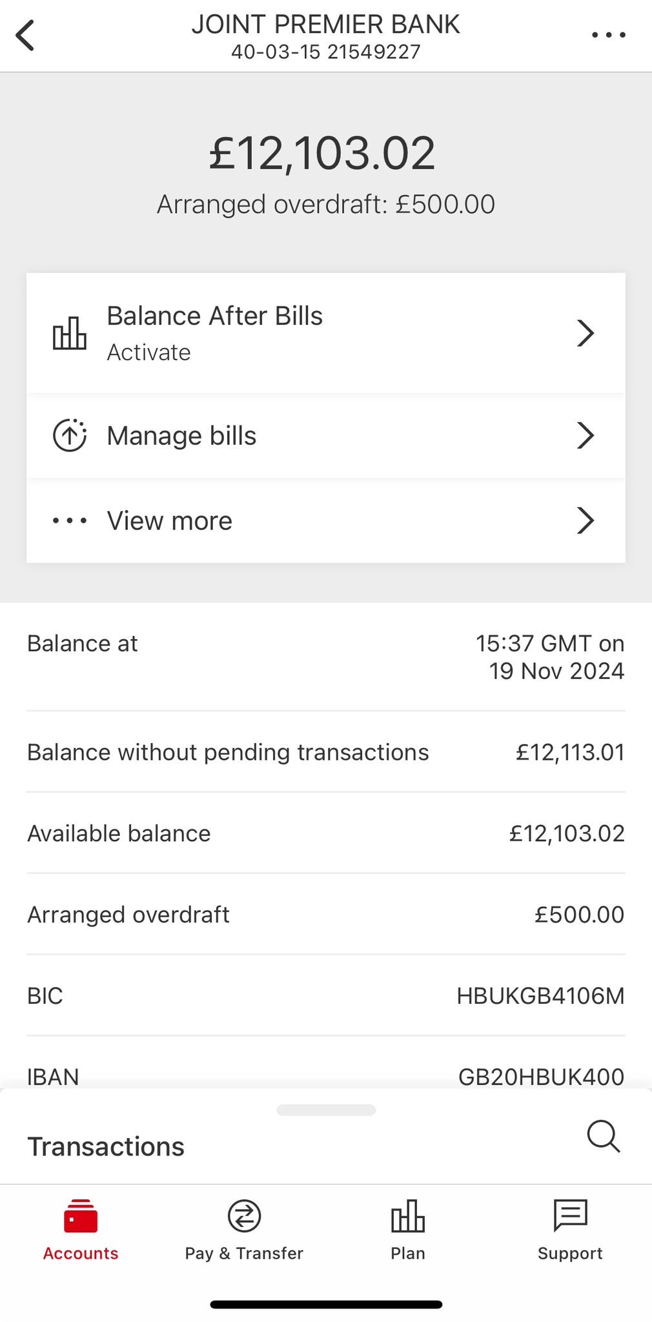Open the three-dot options menu at top
The width and height of the screenshot is (652, 1322).
(x=608, y=35)
